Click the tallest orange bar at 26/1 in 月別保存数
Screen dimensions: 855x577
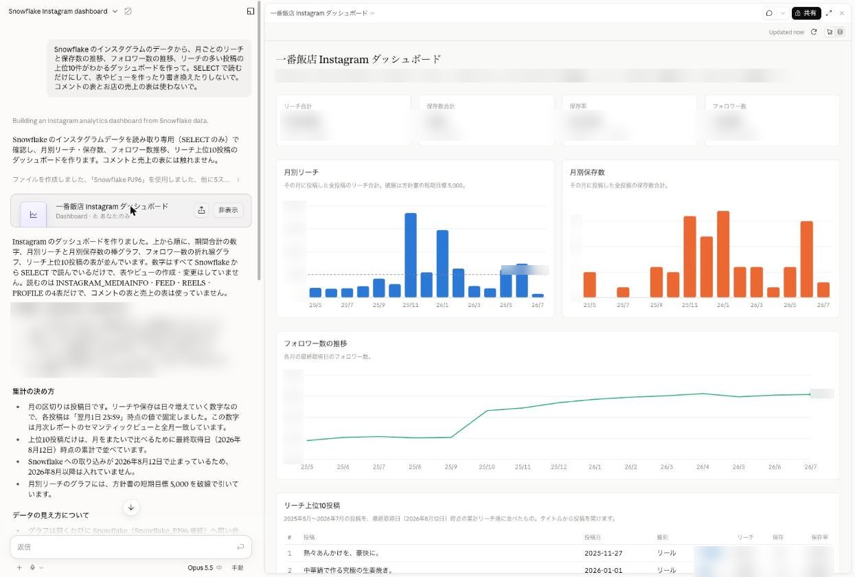pyautogui.click(x=722, y=254)
